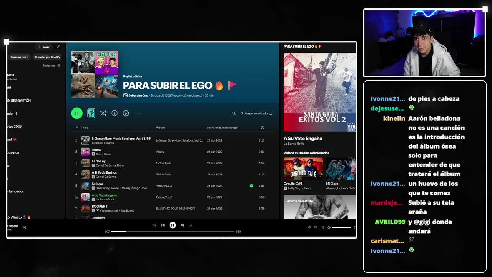This screenshot has width=492, height=277.
Task: Pause the playlist with the green button
Action: pos(77,113)
